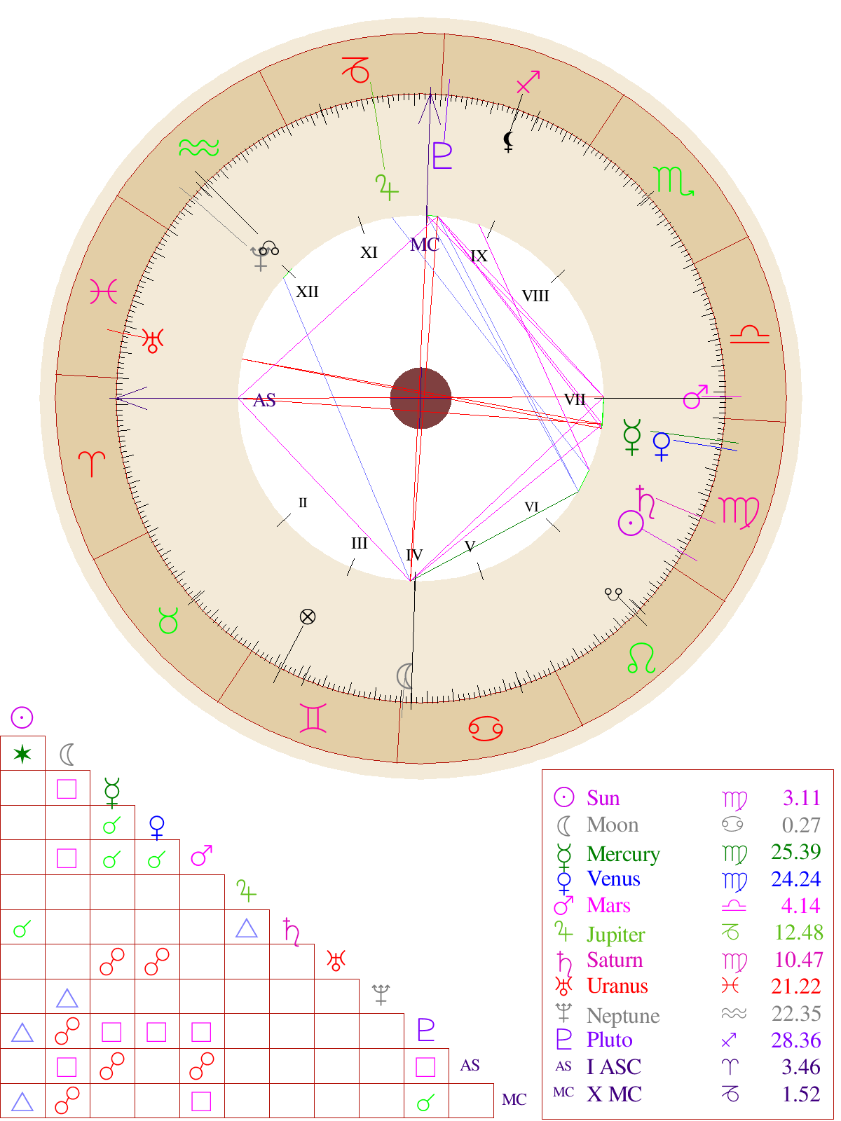
Task: Select house numeral 'XII' in the wheel
Action: (x=307, y=291)
